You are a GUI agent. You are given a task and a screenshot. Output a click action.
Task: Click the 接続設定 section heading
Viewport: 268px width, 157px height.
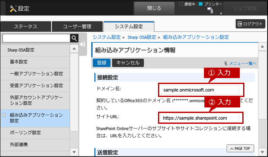pos(108,78)
